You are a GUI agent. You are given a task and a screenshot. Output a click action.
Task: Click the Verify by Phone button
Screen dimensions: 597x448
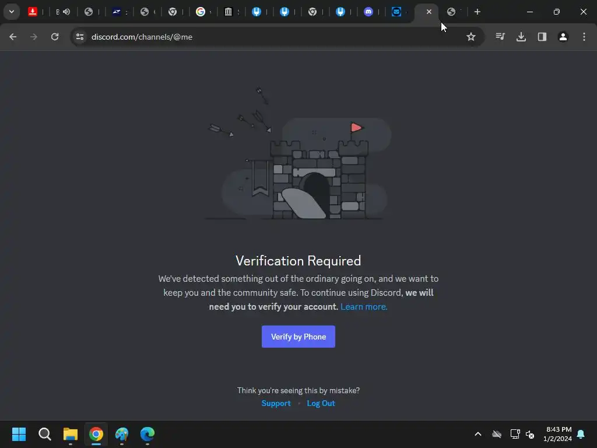point(298,337)
